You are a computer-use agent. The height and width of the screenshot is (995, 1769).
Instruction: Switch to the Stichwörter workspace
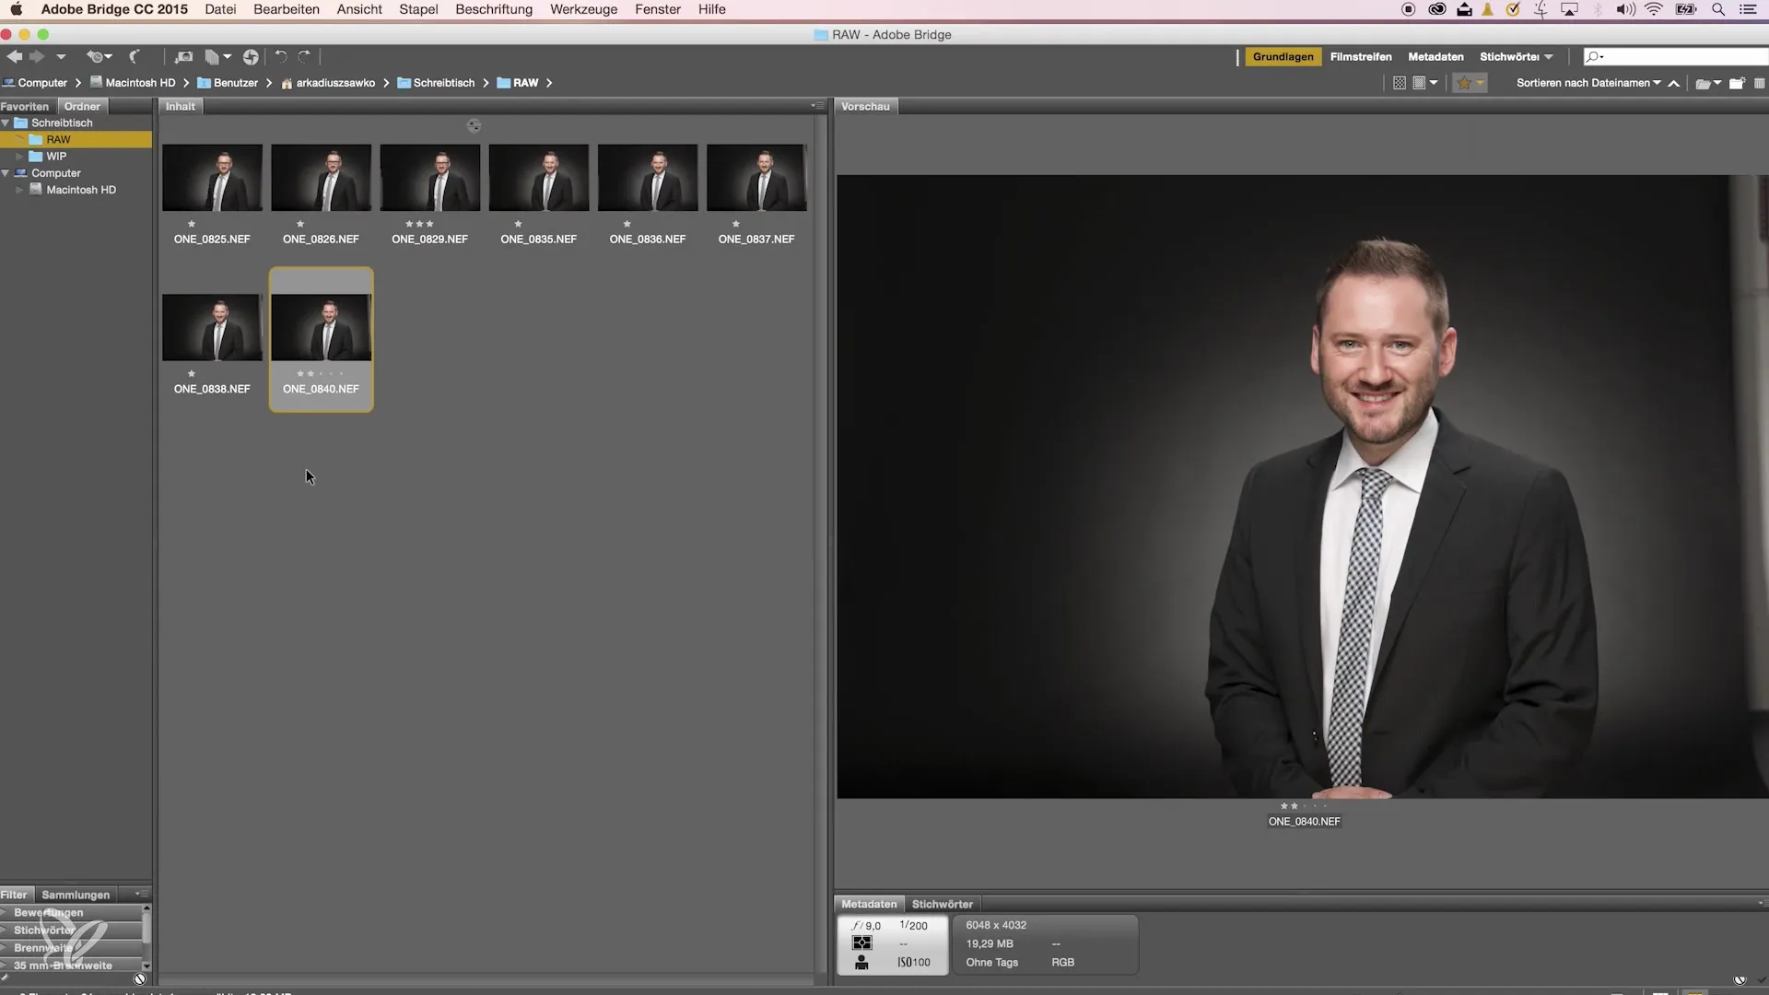click(x=1509, y=57)
